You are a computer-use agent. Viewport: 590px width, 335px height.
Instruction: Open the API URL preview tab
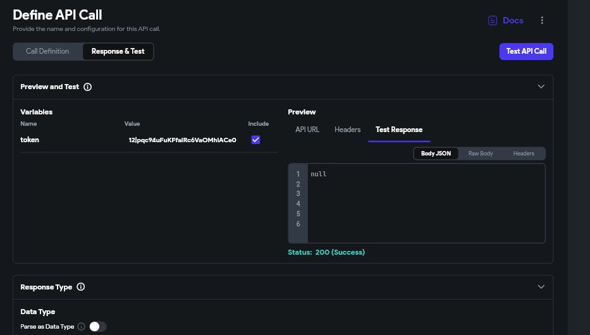pyautogui.click(x=307, y=130)
